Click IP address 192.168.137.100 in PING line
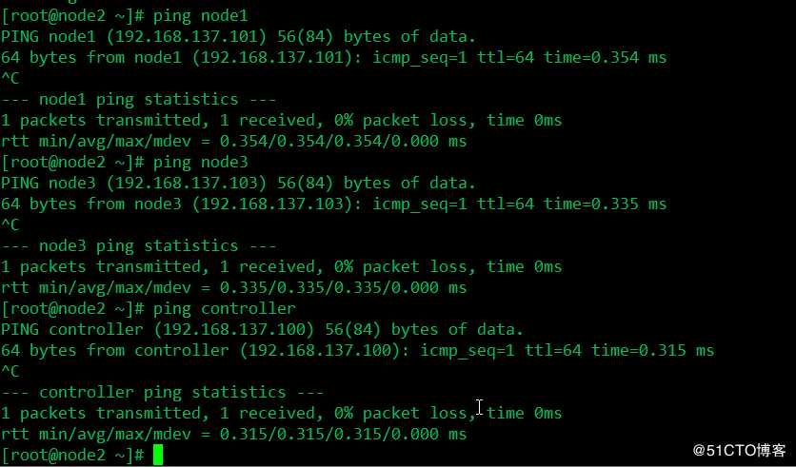The height and width of the screenshot is (467, 796). (x=234, y=330)
